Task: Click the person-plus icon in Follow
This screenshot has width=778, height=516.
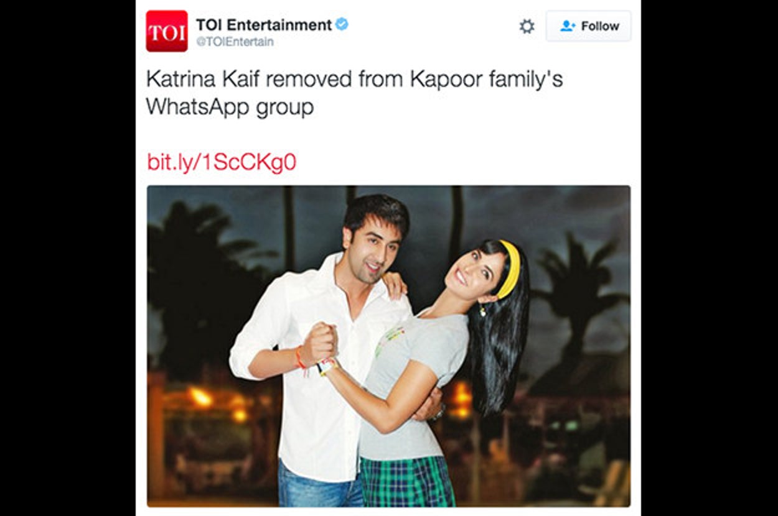Action: point(567,26)
